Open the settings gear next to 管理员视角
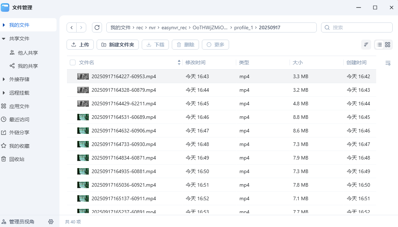 (51, 222)
